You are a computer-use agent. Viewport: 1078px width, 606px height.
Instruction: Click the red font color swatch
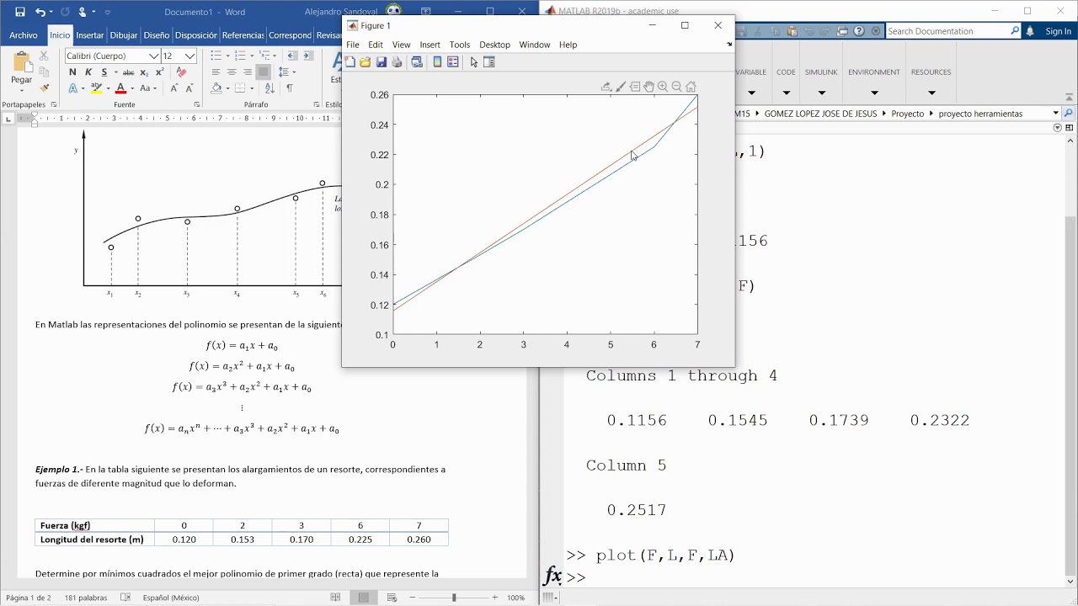(x=120, y=88)
